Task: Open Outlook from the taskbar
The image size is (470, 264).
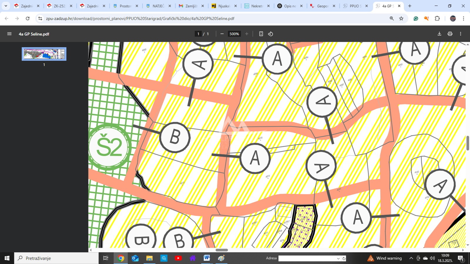Action: 135,258
